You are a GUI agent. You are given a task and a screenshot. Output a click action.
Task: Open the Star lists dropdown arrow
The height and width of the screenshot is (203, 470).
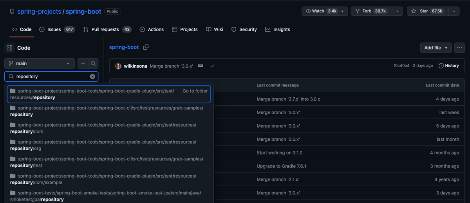[x=454, y=11]
